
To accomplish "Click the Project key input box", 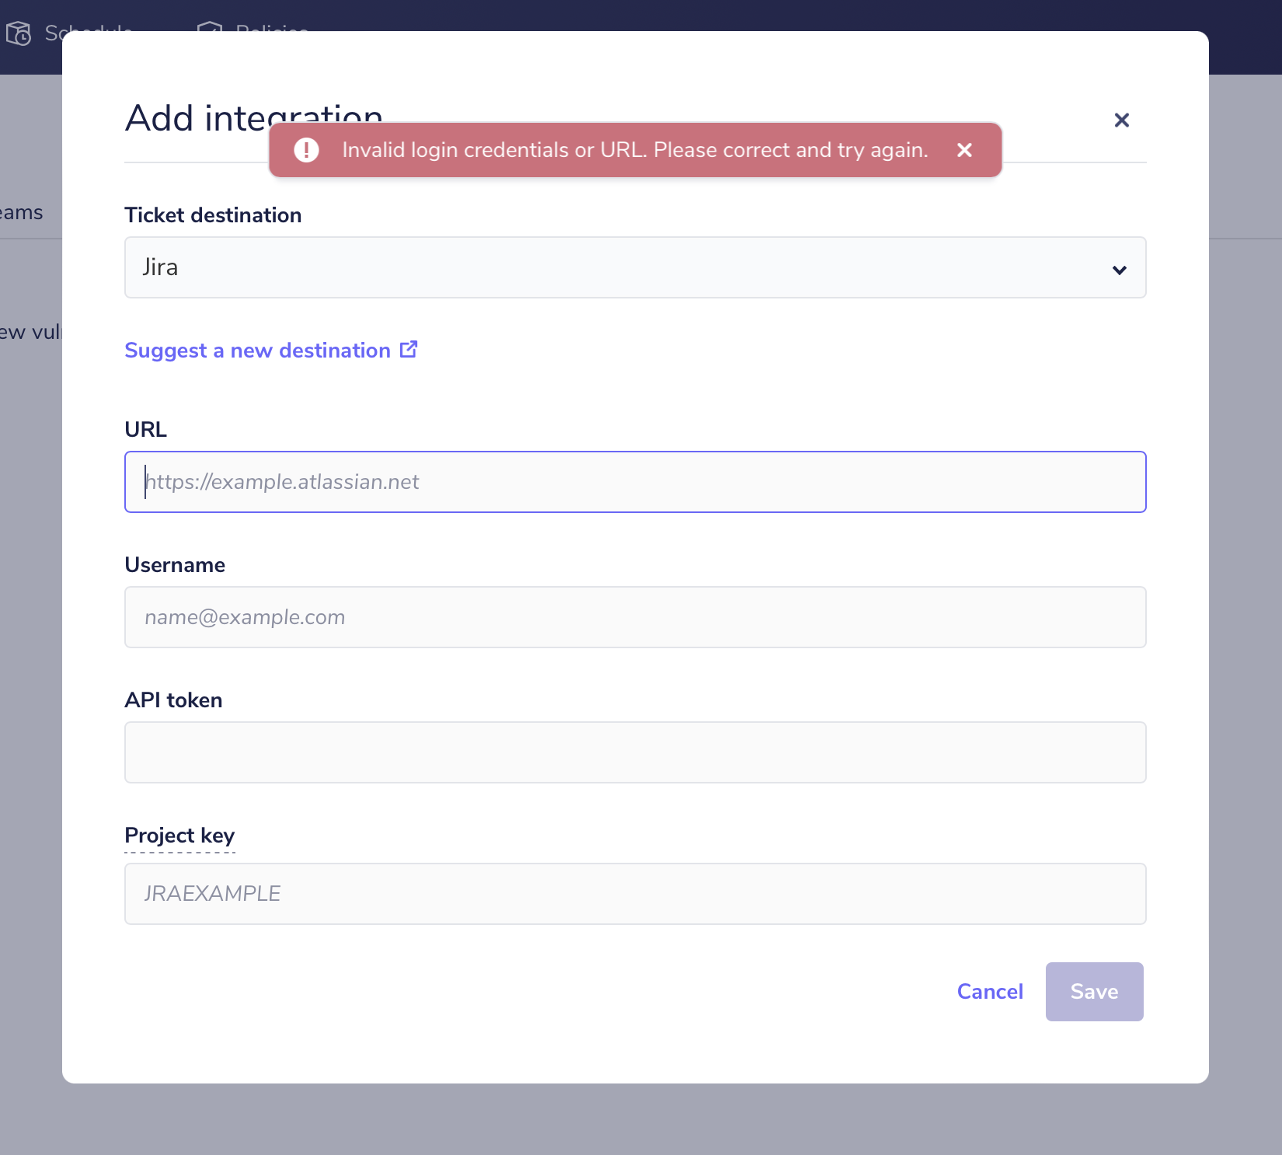I will (x=635, y=893).
